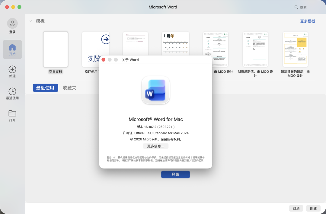Click the Word app logo in About dialog
The height and width of the screenshot is (214, 326).
[156, 90]
